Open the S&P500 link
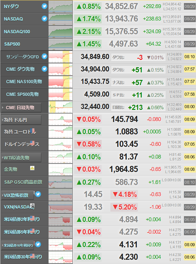 [x=12, y=44]
